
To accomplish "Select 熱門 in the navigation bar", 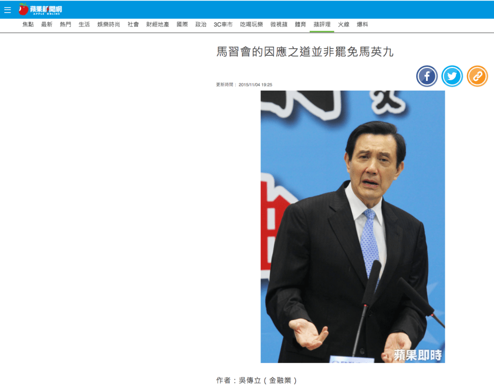I will point(66,25).
